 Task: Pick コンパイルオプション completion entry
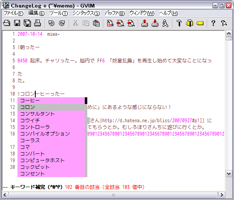point(51,134)
